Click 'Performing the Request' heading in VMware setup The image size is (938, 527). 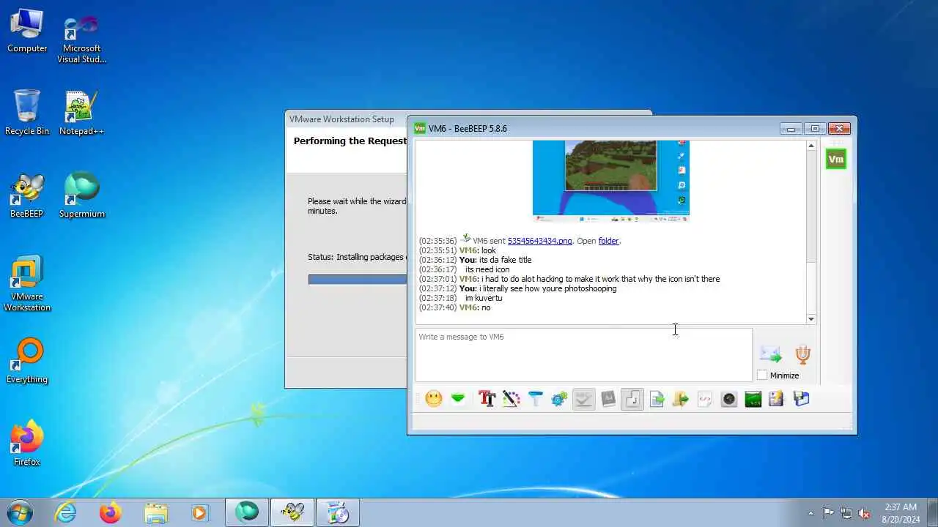(x=350, y=141)
